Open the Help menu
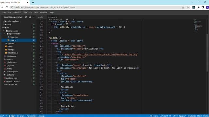The image size is (209, 117). (x=52, y=12)
